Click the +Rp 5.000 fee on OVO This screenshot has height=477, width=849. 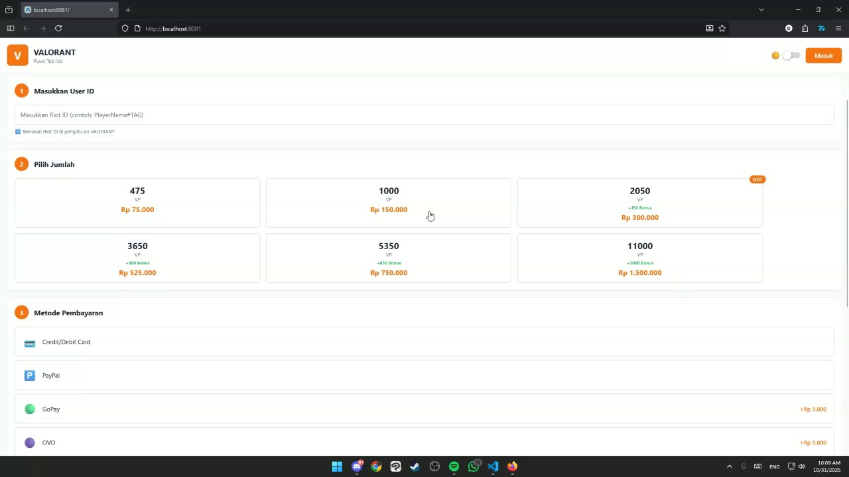coord(813,443)
